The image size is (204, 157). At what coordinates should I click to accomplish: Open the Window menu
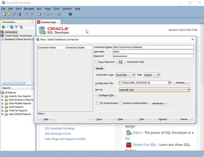[67, 9]
